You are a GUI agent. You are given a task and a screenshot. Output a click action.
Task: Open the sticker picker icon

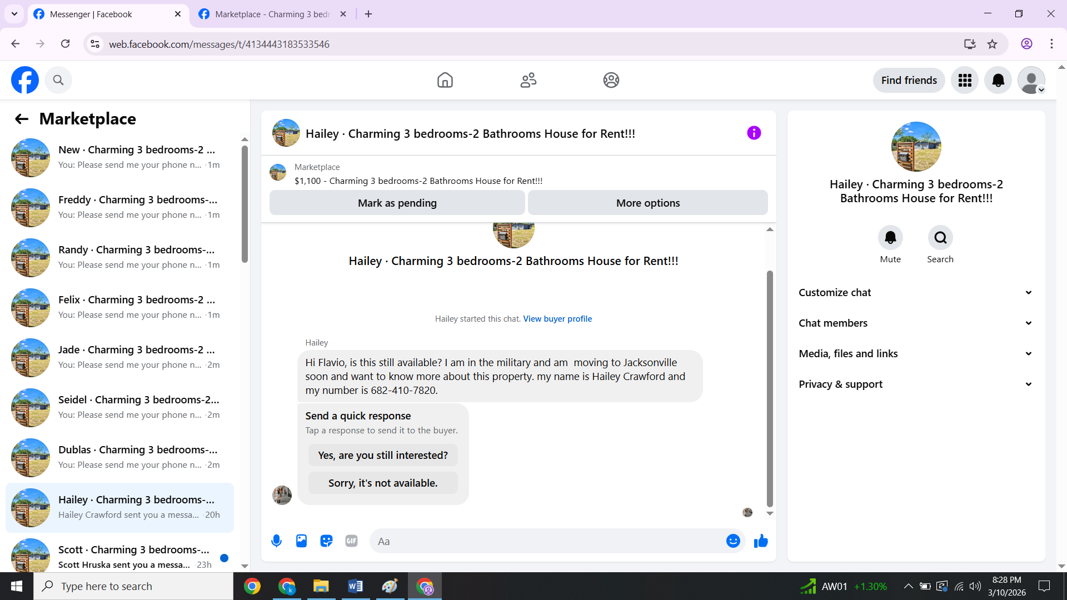(x=326, y=541)
